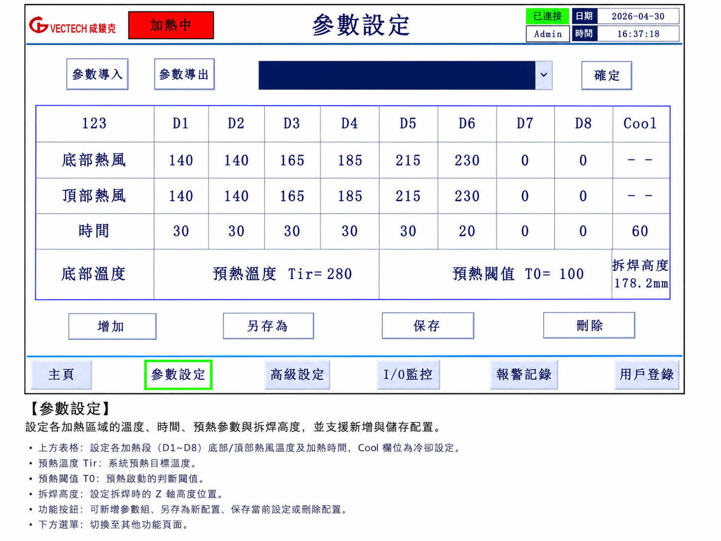
Task: Edit 時間 D8 value 0
Action: (583, 231)
